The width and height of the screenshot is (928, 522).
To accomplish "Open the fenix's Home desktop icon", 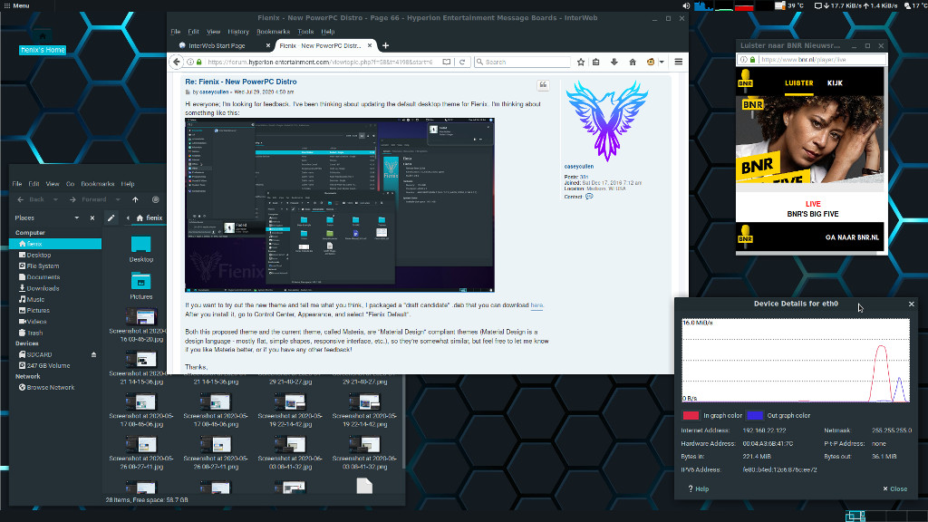I will 42,43.
